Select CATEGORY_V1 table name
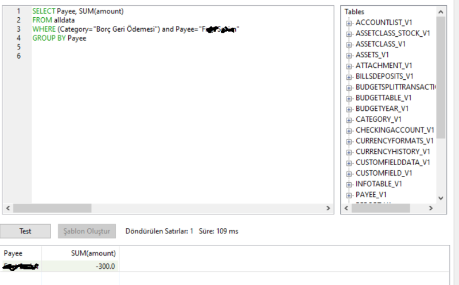Viewport: 459px width, 285px height. (x=379, y=120)
